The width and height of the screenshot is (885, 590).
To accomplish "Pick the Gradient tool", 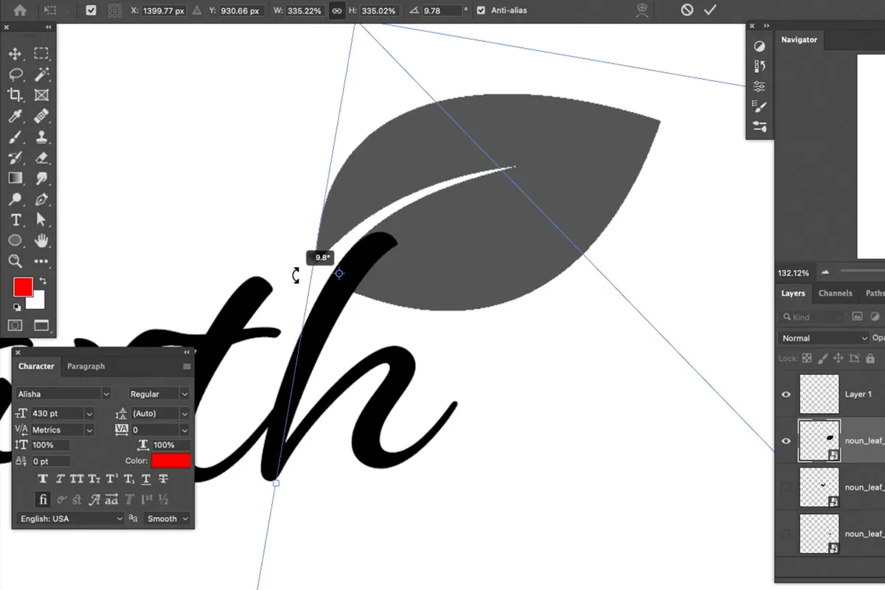I will pos(15,178).
